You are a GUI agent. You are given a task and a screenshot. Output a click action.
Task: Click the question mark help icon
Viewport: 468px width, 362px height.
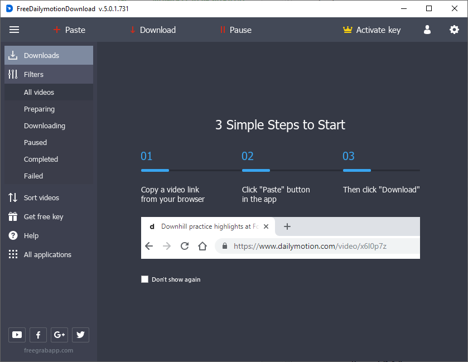(13, 235)
